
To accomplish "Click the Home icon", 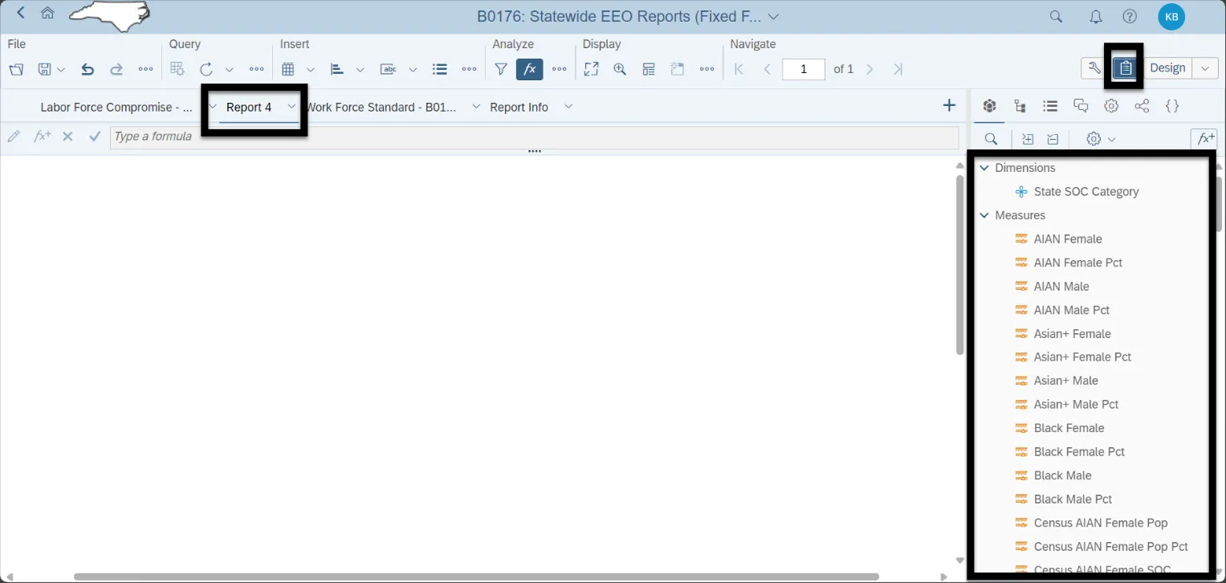I will [x=47, y=14].
